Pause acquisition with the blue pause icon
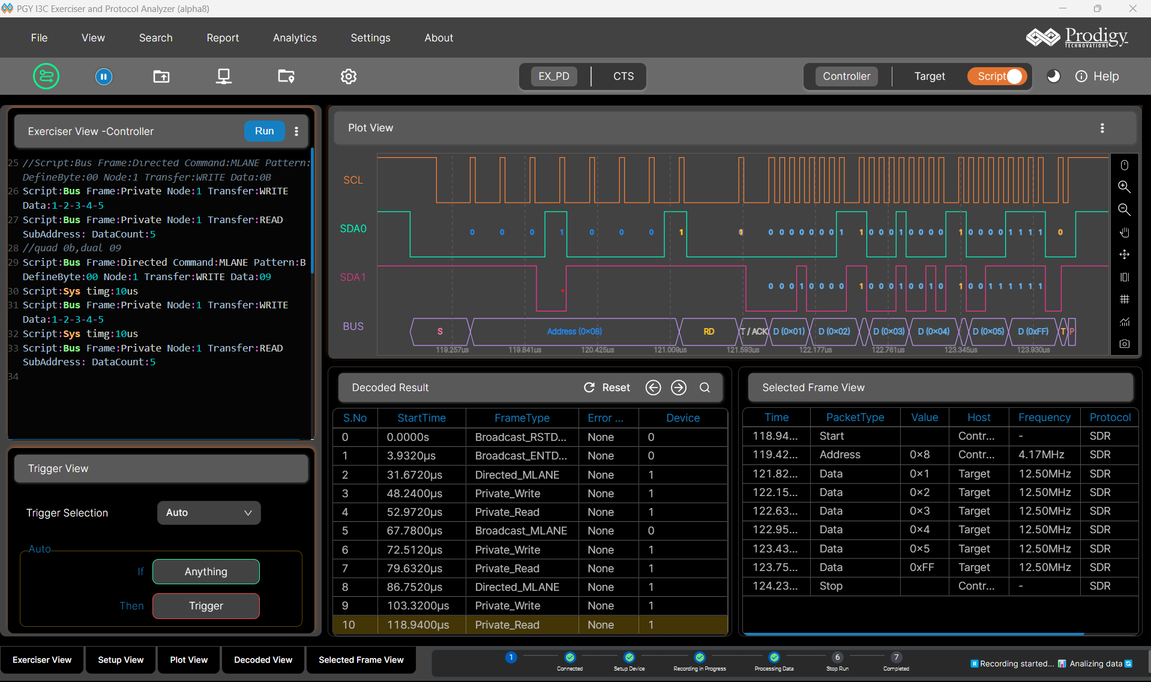Image resolution: width=1151 pixels, height=682 pixels. point(104,77)
